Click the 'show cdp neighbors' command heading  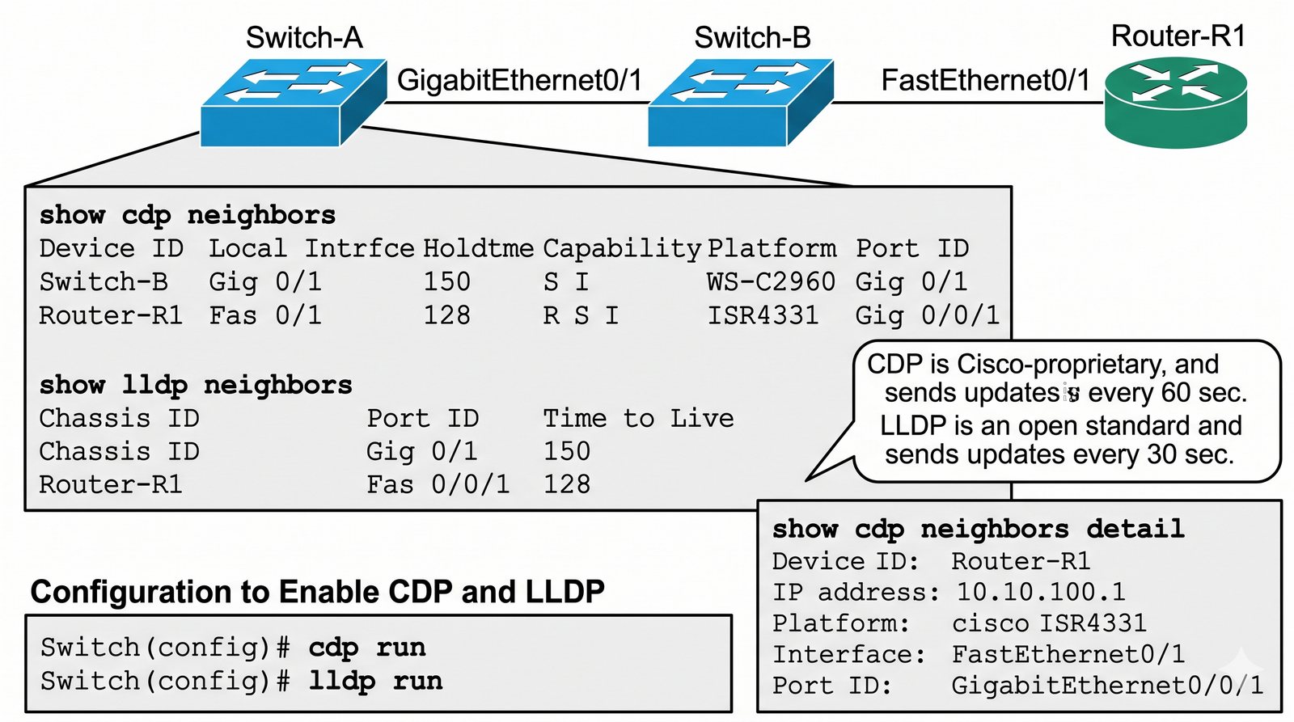pos(188,214)
